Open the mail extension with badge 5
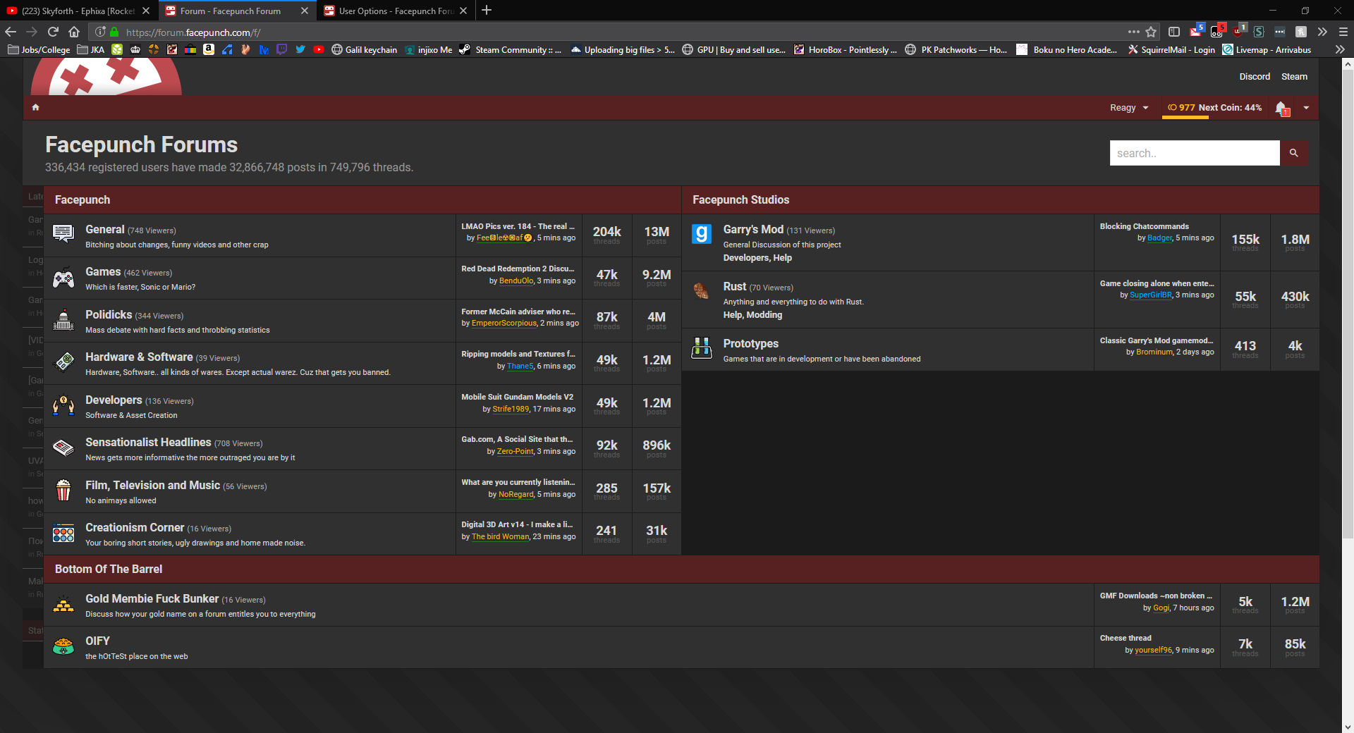The height and width of the screenshot is (733, 1354). (x=1197, y=31)
